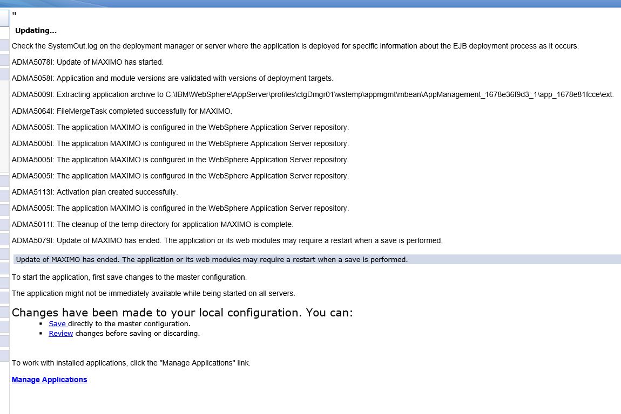Screen dimensions: 621x414
Task: Select the "Changes have been made to your local configuration" heading
Action: (x=182, y=313)
